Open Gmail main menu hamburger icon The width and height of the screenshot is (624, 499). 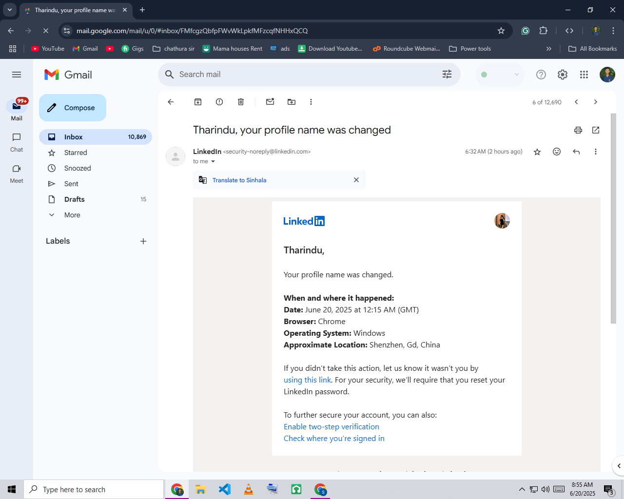coord(17,75)
